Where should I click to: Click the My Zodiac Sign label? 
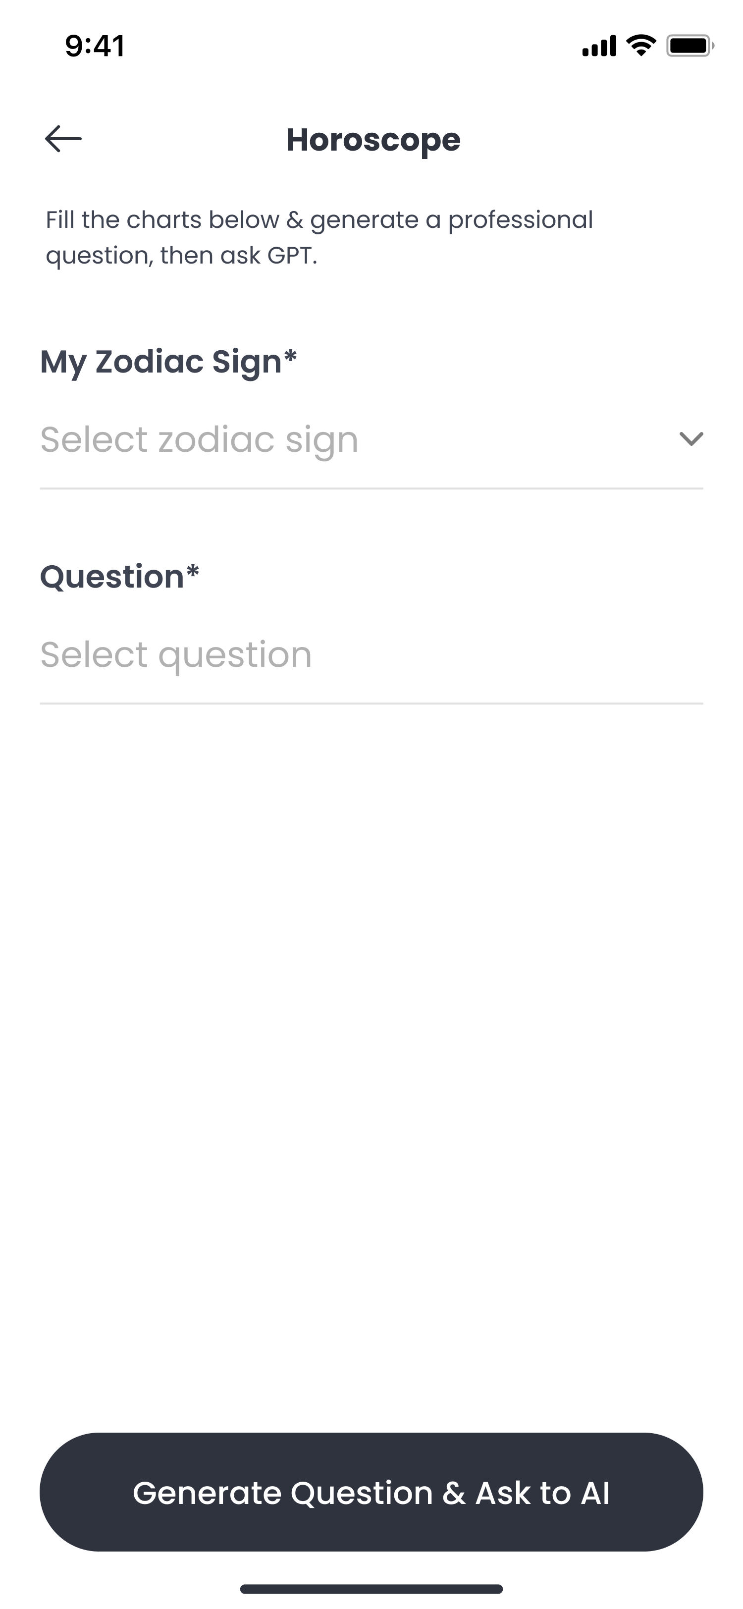point(161,362)
